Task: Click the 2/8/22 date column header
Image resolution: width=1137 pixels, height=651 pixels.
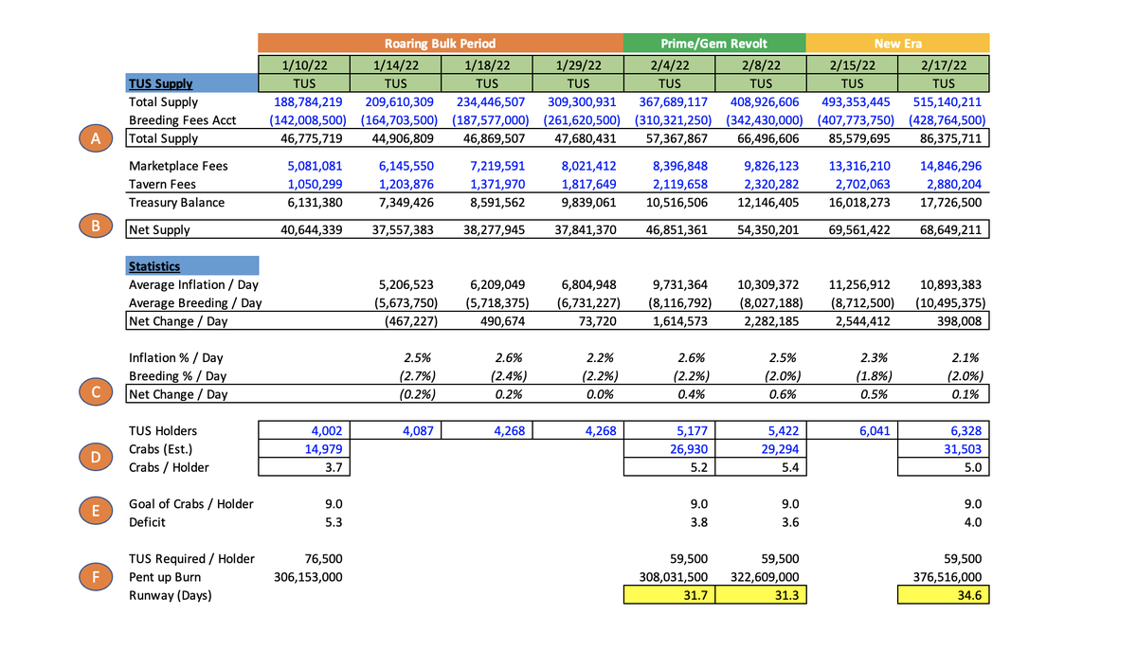Action: pos(760,65)
